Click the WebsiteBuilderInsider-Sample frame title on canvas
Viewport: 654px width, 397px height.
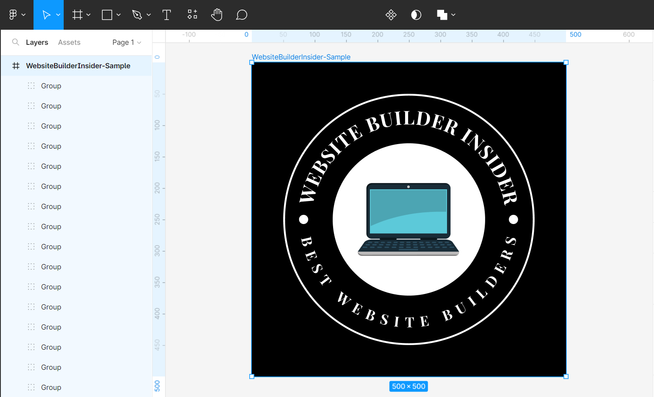point(301,57)
